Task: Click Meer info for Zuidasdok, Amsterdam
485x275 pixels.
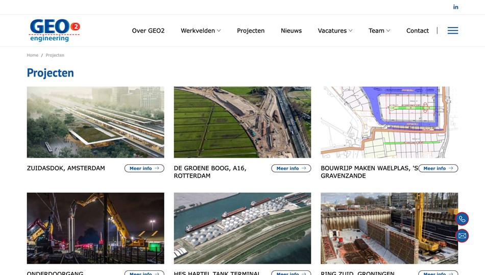Action: tap(144, 168)
